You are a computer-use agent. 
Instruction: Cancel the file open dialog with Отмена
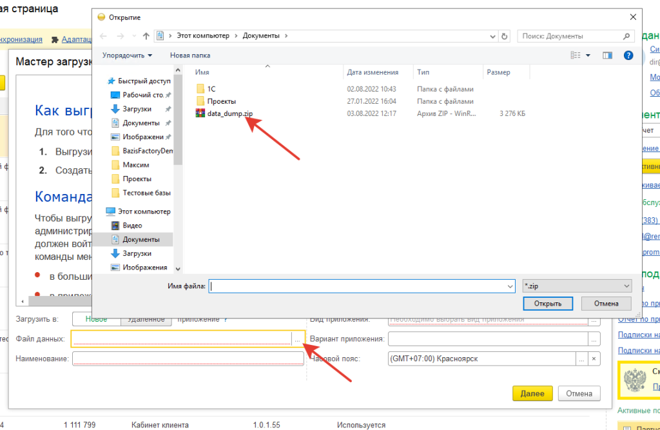606,303
